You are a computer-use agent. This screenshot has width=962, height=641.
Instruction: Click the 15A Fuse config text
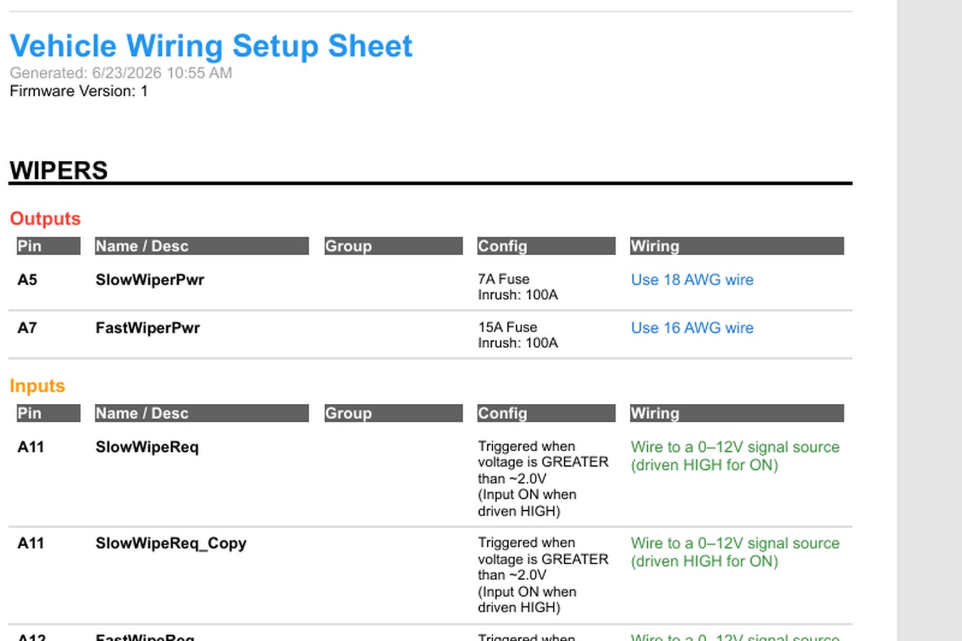click(x=507, y=328)
